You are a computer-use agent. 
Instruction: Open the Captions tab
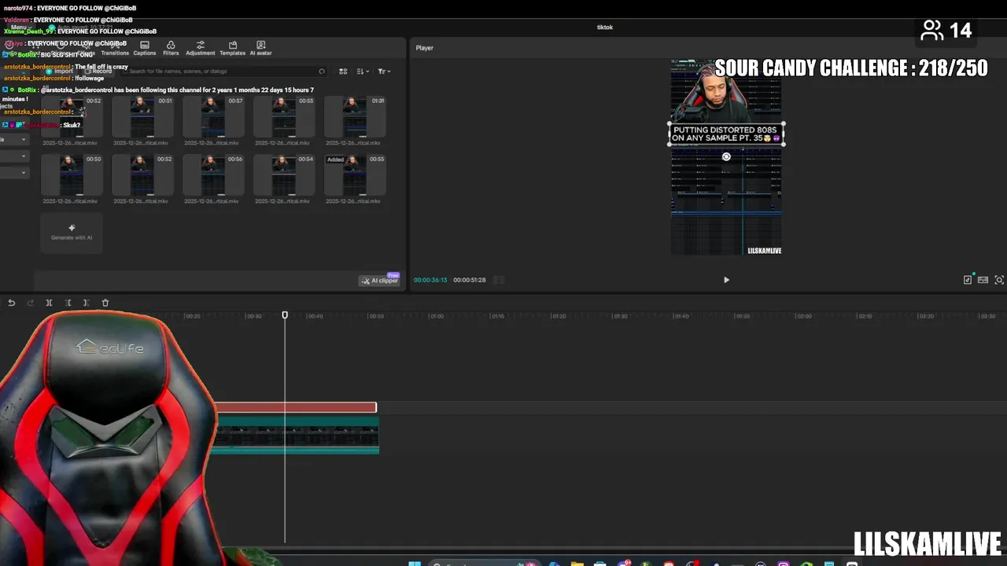(144, 48)
